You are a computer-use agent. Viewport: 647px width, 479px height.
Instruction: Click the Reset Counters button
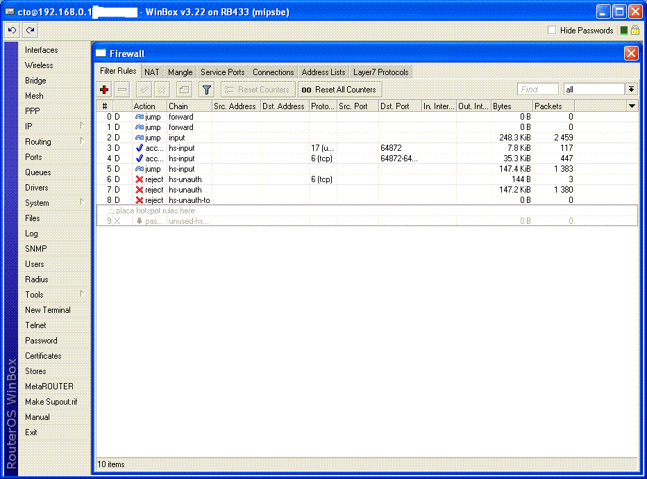(x=258, y=89)
